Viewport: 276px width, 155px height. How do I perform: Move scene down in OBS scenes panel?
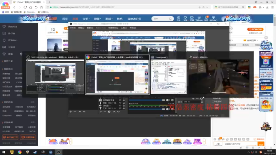point(84,112)
